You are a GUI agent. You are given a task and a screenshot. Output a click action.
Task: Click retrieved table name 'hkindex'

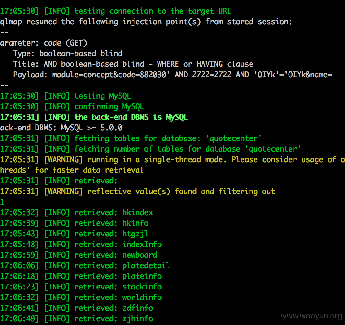click(138, 212)
